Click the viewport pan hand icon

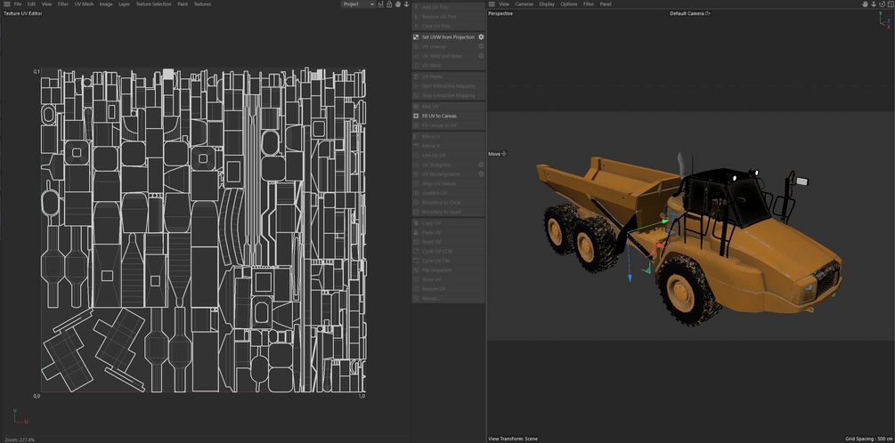click(x=863, y=4)
